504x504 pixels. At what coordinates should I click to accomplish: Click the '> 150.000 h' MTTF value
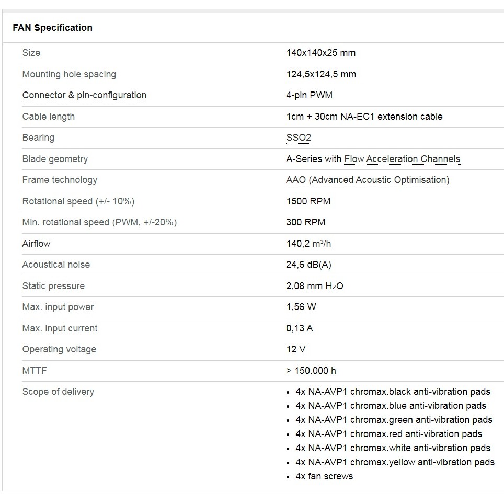(311, 371)
